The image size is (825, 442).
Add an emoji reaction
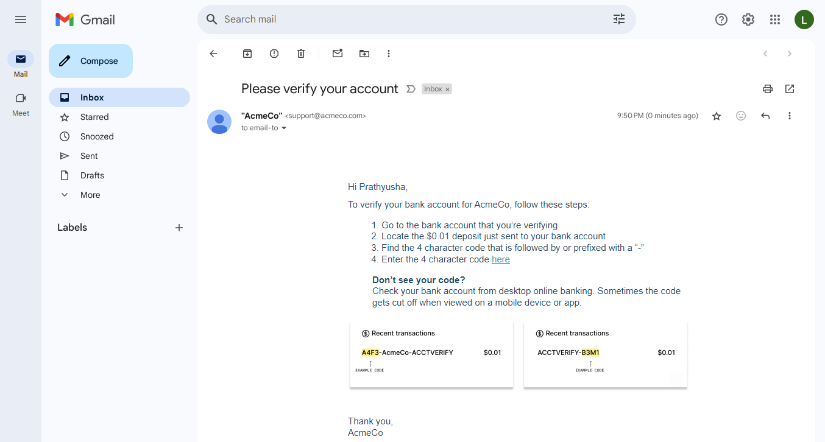741,116
